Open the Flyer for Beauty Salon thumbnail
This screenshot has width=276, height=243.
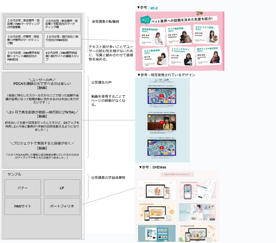[198, 212]
